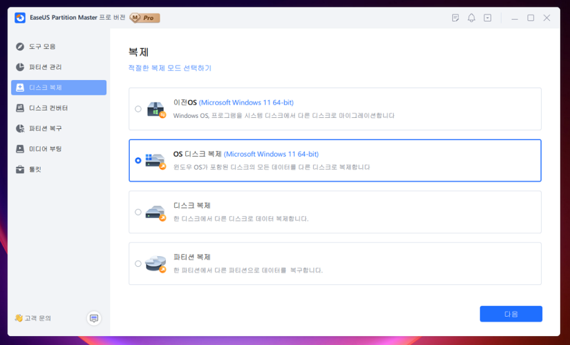Select the 파티션 복제 radio button
This screenshot has height=345, width=570.
[x=138, y=263]
